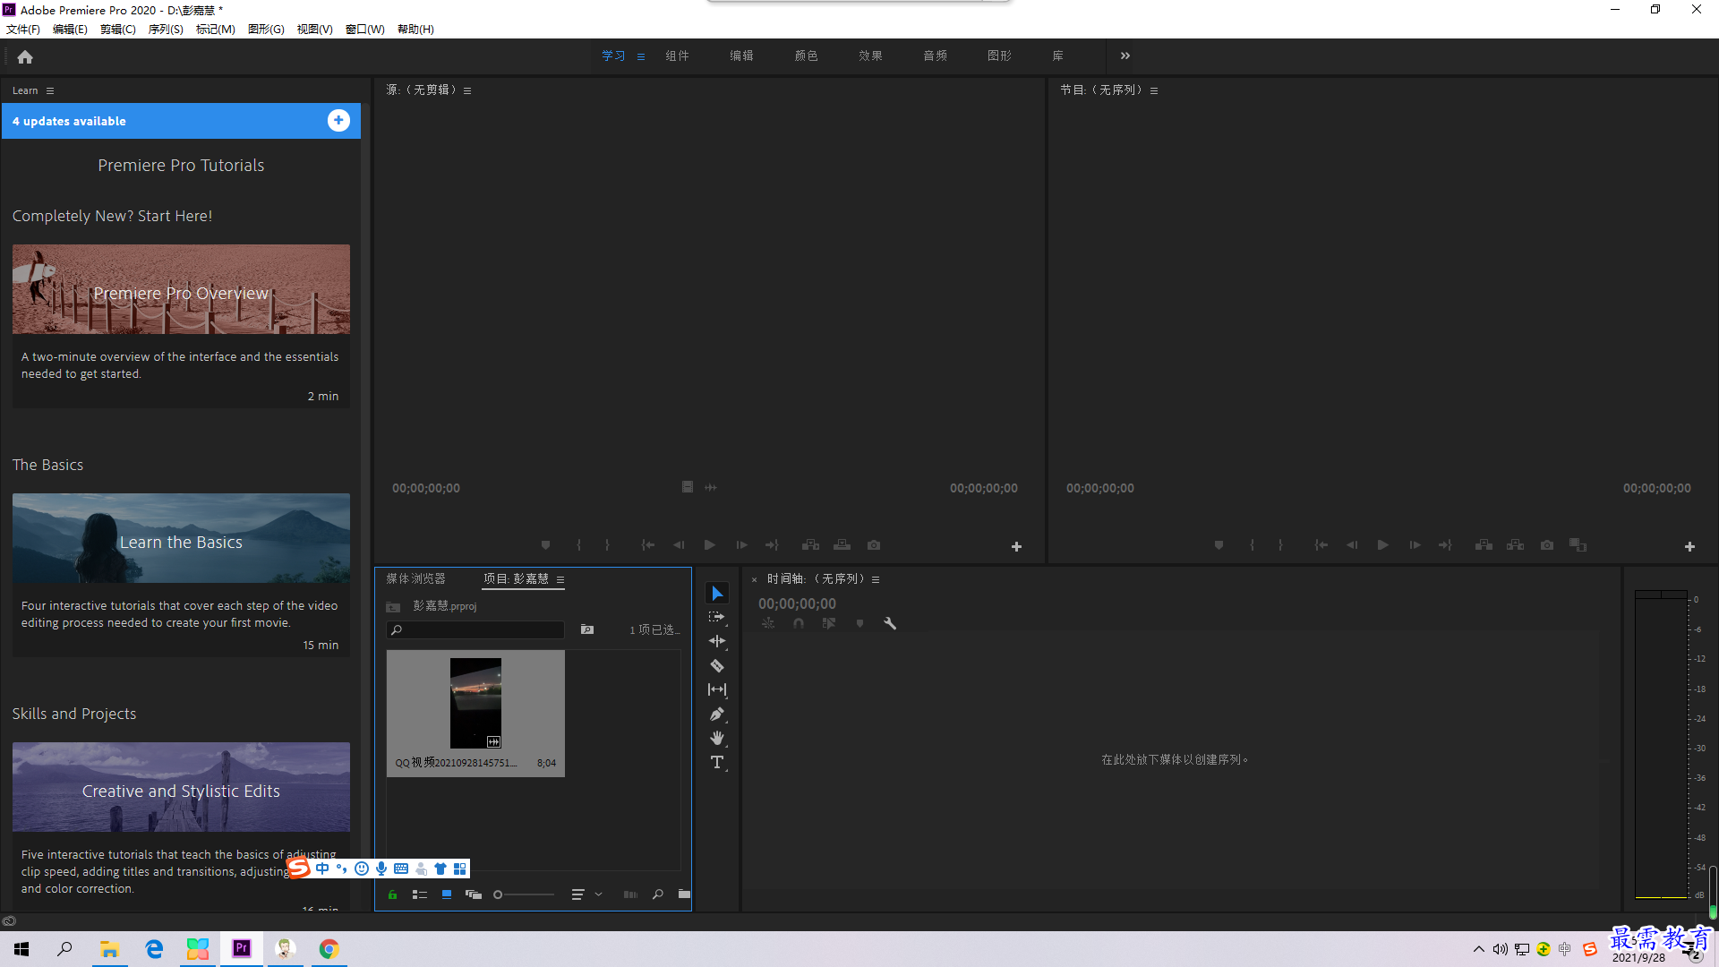The height and width of the screenshot is (967, 1719).
Task: Export frame from program monitor camera
Action: [x=1547, y=544]
